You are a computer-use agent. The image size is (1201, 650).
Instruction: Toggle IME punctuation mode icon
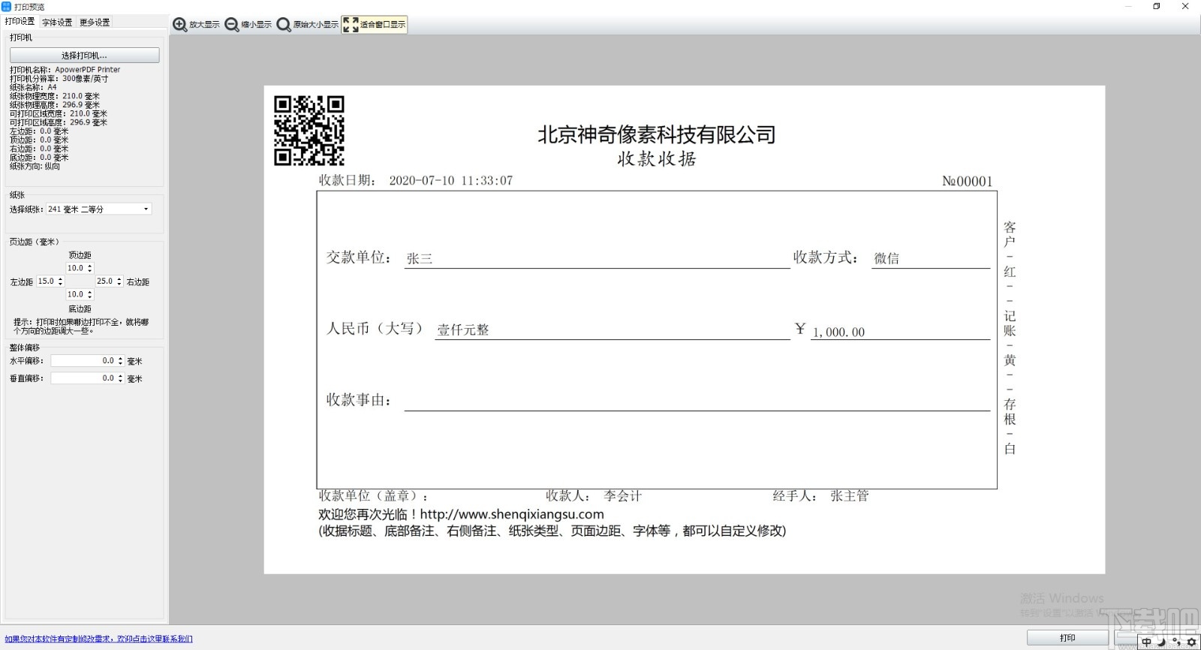point(1175,642)
